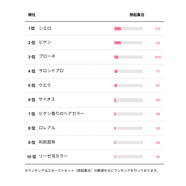
Task: Click the 10位 rank label
Action: coord(32,157)
